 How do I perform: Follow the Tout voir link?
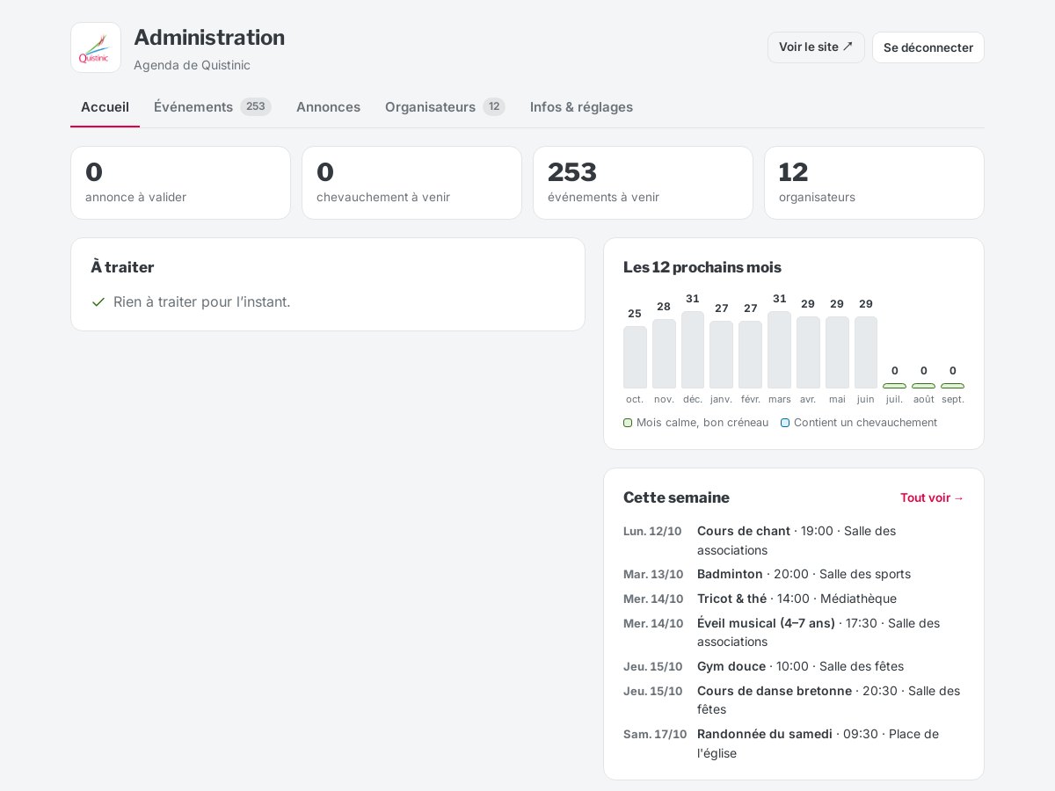(x=932, y=497)
